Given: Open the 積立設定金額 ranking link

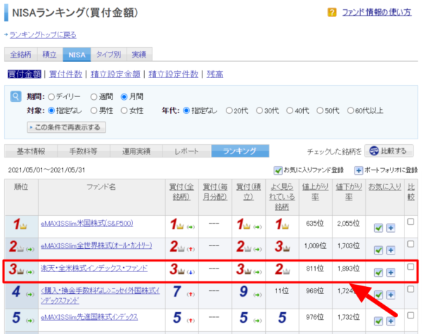Looking at the screenshot, I should 115,74.
